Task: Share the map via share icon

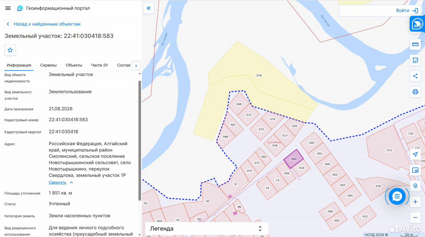Action: 415,76
